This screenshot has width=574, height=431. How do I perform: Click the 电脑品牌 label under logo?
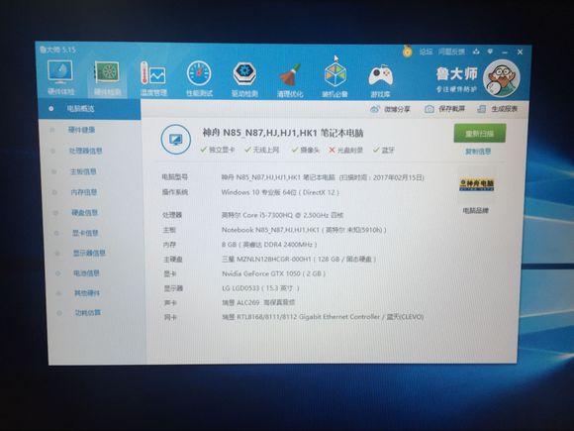475,210
